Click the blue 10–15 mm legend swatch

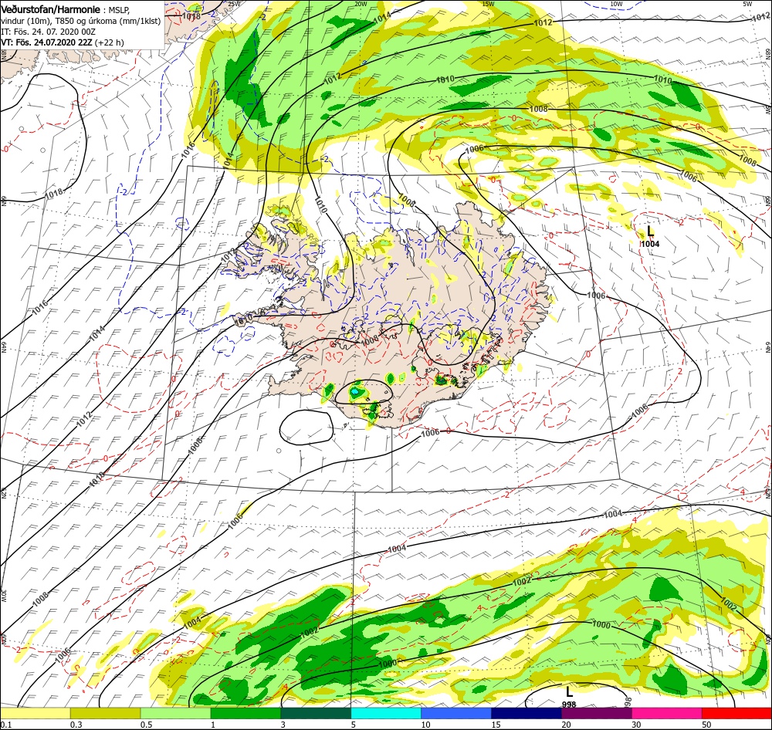pos(456,713)
